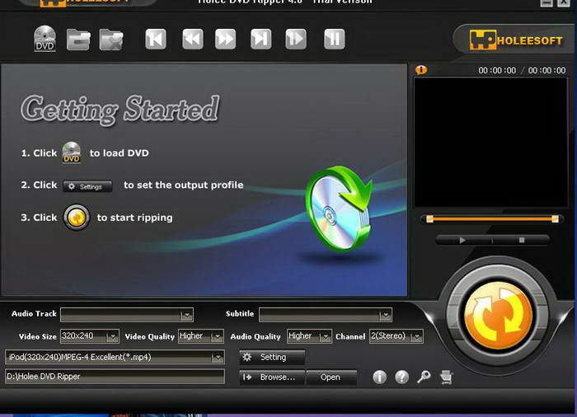Click the Settings image in step 2
Viewport: 577px width, 417px height.
coord(87,186)
